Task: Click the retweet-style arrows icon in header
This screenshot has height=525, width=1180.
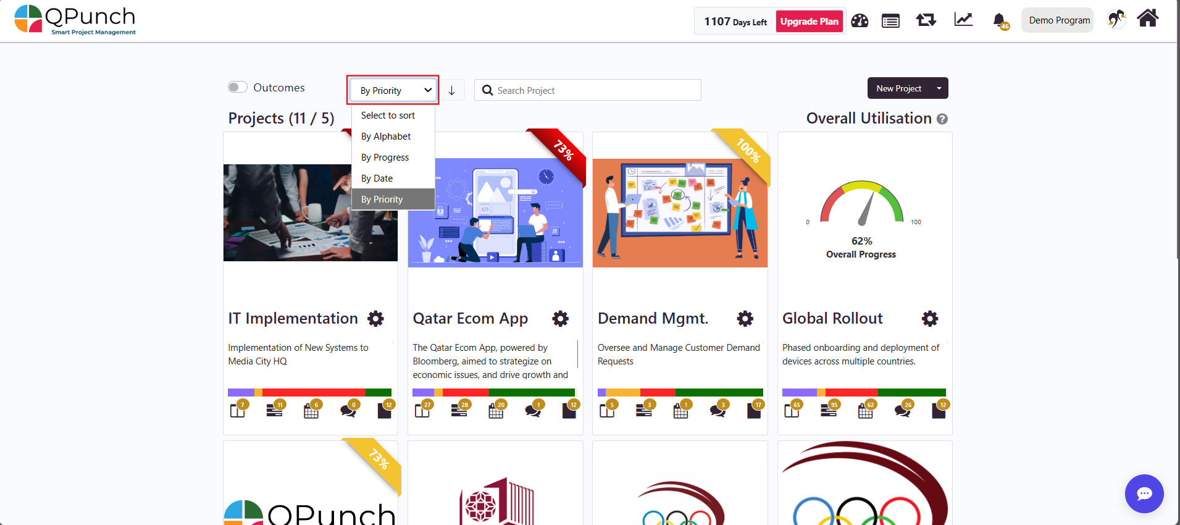Action: click(926, 20)
